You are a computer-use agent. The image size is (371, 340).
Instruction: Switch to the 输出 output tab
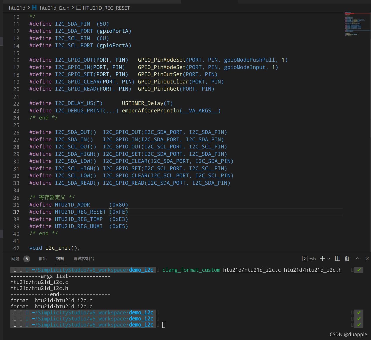point(42,259)
